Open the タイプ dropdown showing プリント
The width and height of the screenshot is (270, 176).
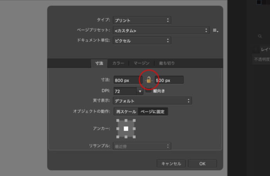pyautogui.click(x=142, y=20)
